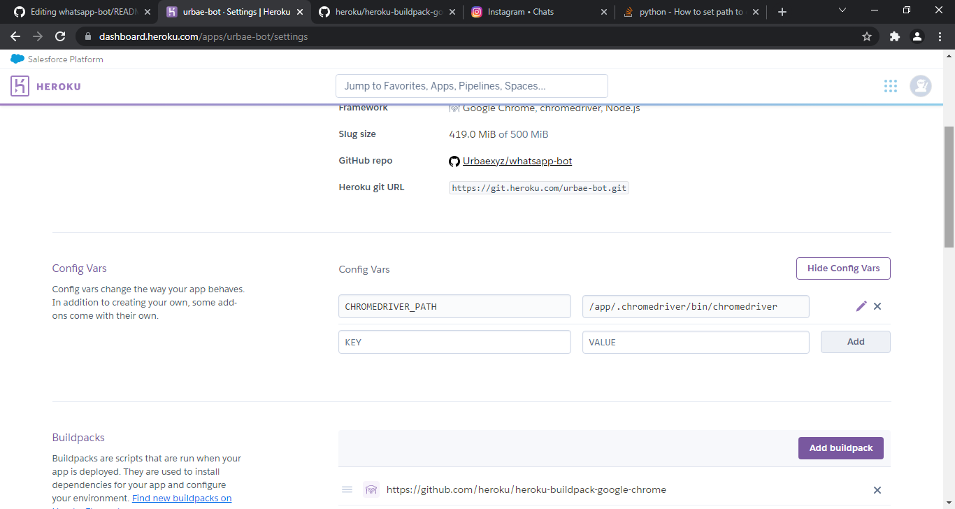955x509 pixels.
Task: Bookmark this page with star icon
Action: click(x=867, y=36)
